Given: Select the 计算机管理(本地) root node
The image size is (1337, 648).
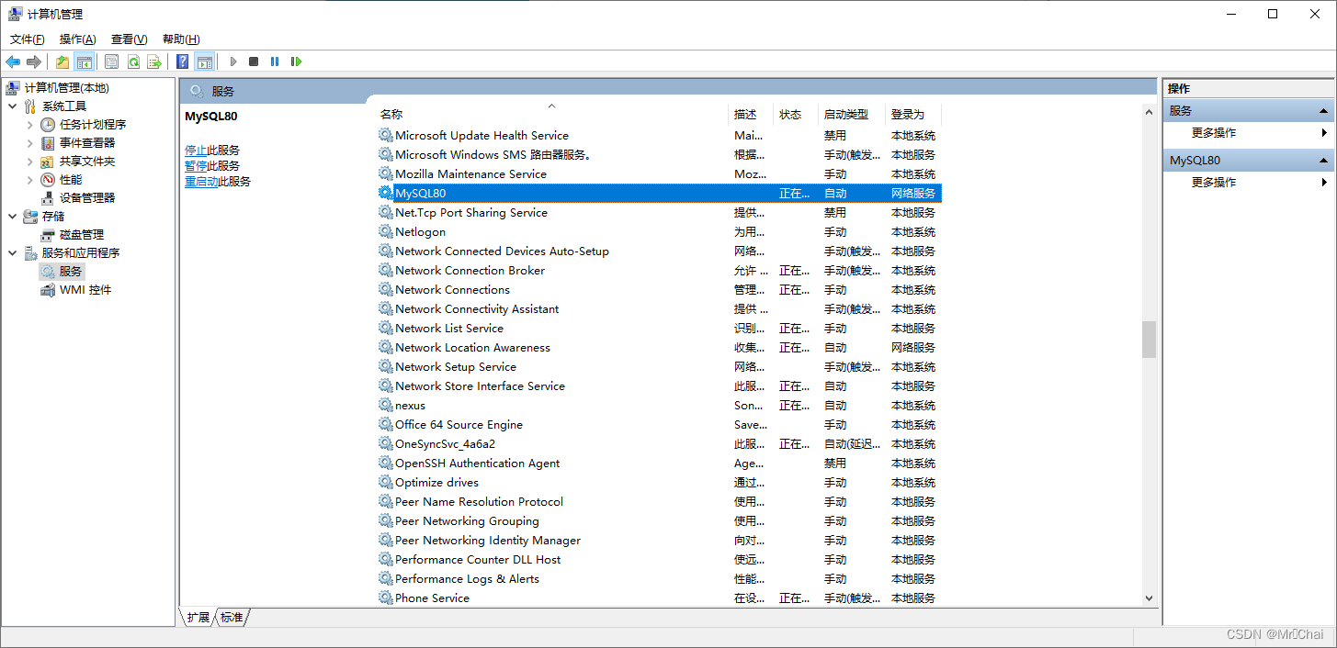Looking at the screenshot, I should [x=66, y=87].
